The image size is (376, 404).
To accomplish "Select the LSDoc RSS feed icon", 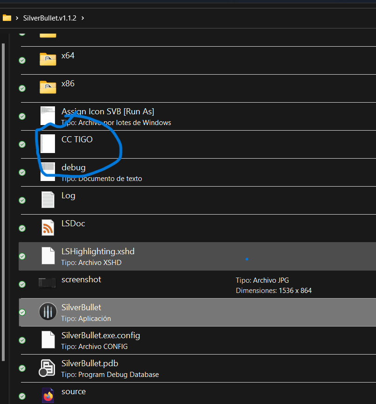I will click(48, 227).
